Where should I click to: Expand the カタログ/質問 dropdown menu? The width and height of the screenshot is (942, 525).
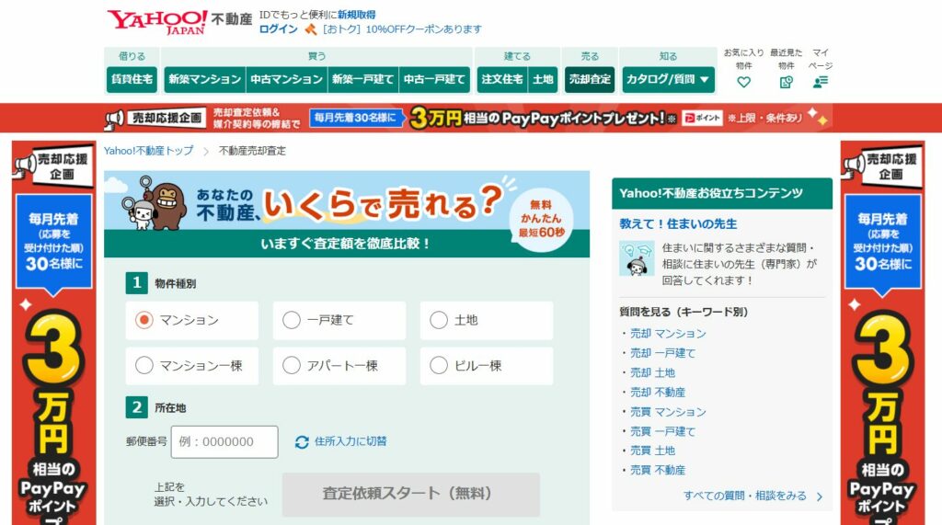pyautogui.click(x=668, y=80)
